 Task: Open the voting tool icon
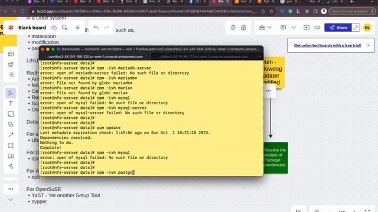coord(243,28)
